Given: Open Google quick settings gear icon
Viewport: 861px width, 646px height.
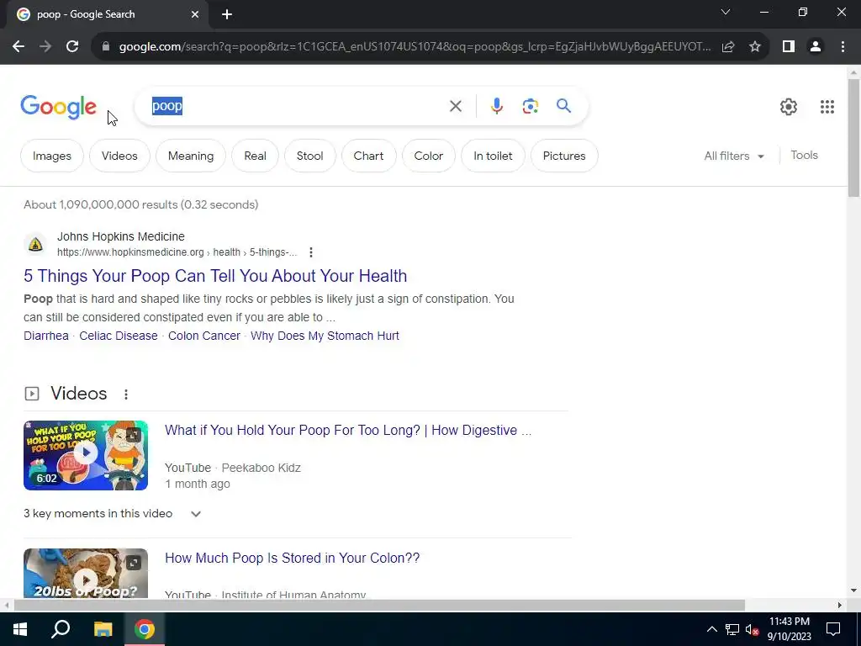Looking at the screenshot, I should click(789, 107).
